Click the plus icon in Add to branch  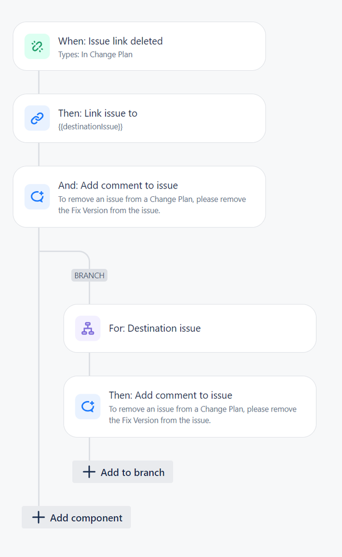(89, 472)
